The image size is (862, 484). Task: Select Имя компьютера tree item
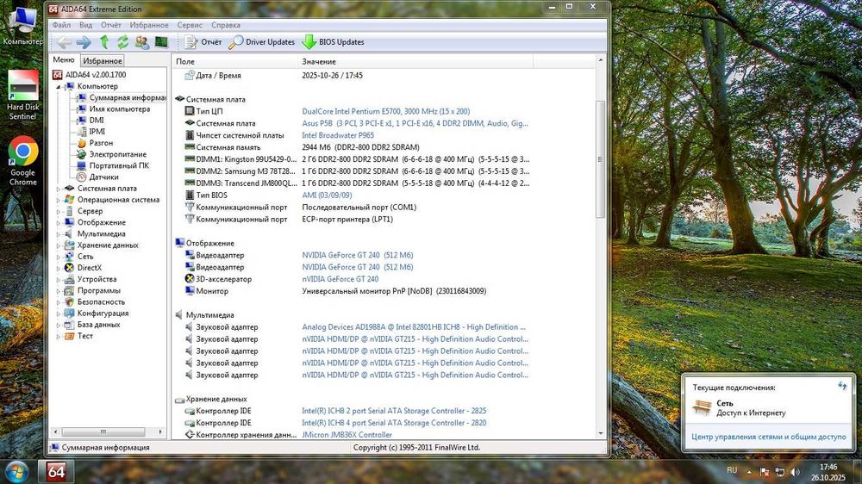pos(119,109)
